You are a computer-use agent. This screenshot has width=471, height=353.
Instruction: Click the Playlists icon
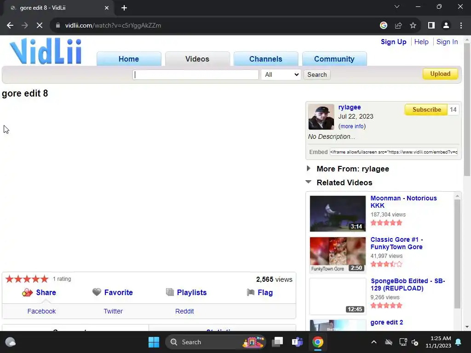[x=170, y=292]
